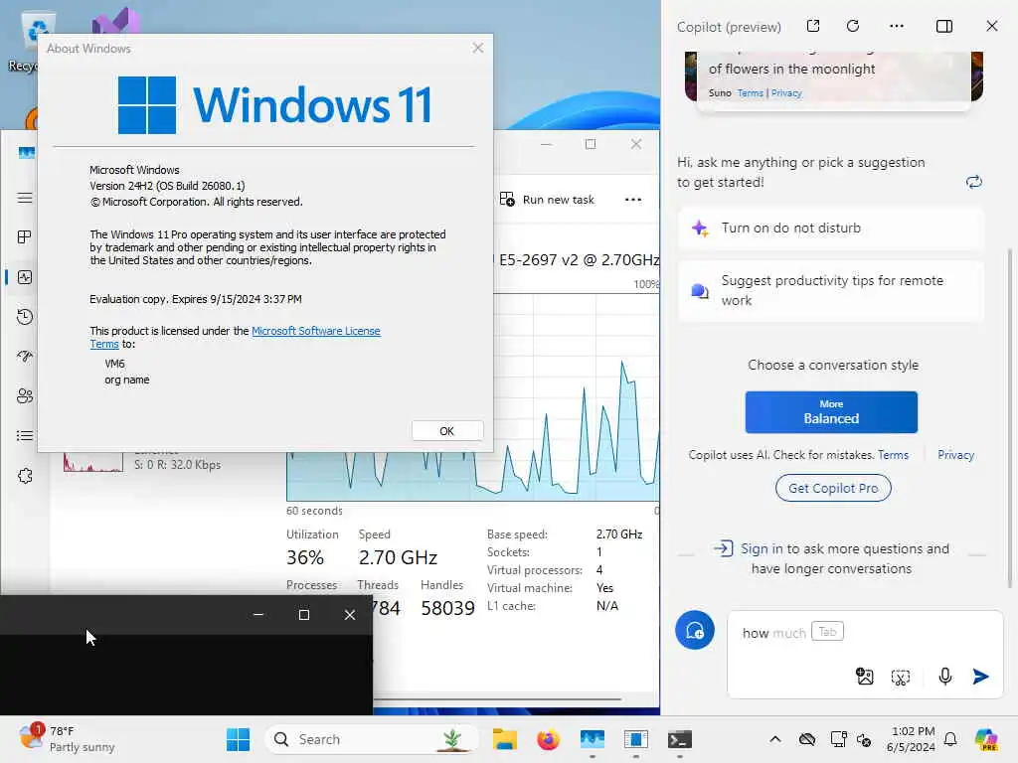Open Copilot in new window icon
1018x763 pixels.
click(x=813, y=26)
